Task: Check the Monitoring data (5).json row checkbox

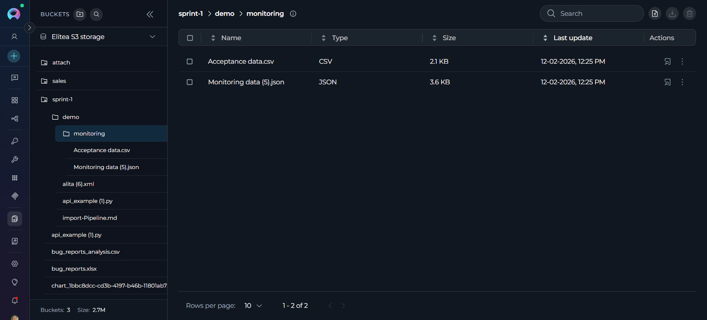Action: pyautogui.click(x=190, y=82)
